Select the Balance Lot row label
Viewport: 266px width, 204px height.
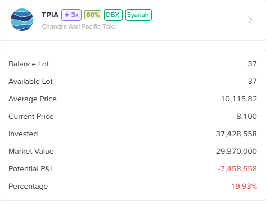(29, 64)
